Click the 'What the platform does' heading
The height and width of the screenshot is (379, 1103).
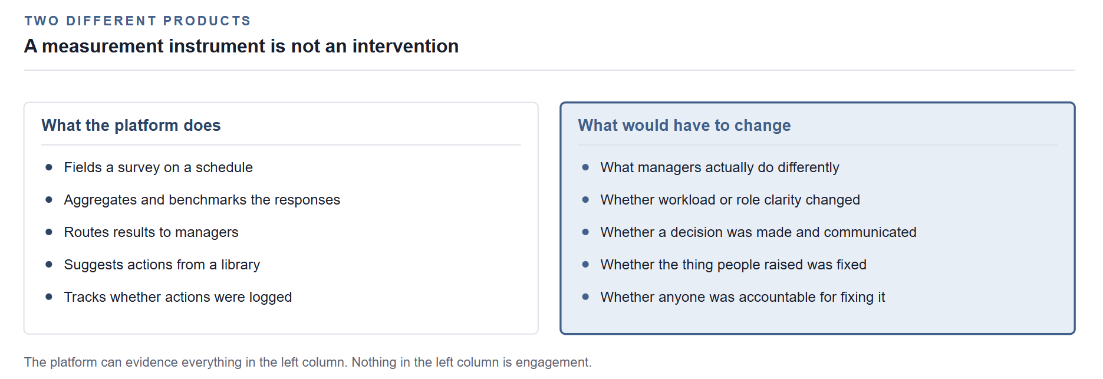[131, 126]
